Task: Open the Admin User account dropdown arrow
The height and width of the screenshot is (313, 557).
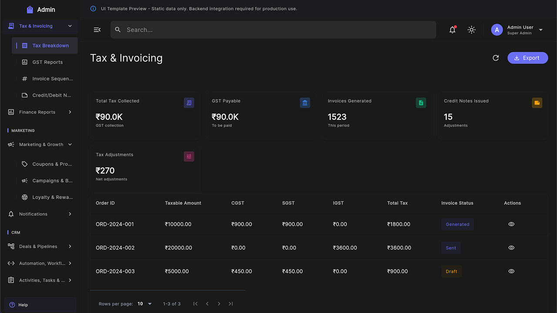Action: [541, 30]
